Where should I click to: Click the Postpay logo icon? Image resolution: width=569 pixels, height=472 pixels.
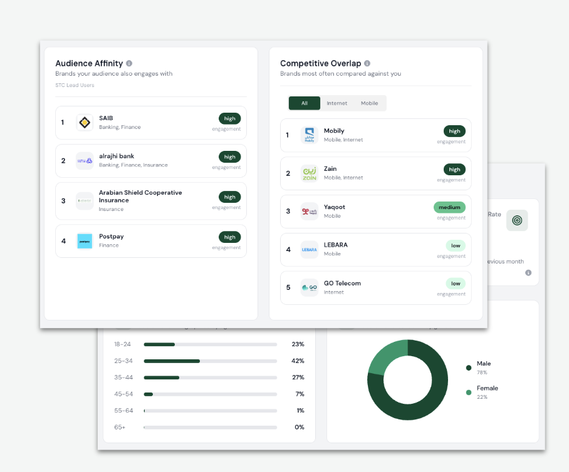coord(85,241)
